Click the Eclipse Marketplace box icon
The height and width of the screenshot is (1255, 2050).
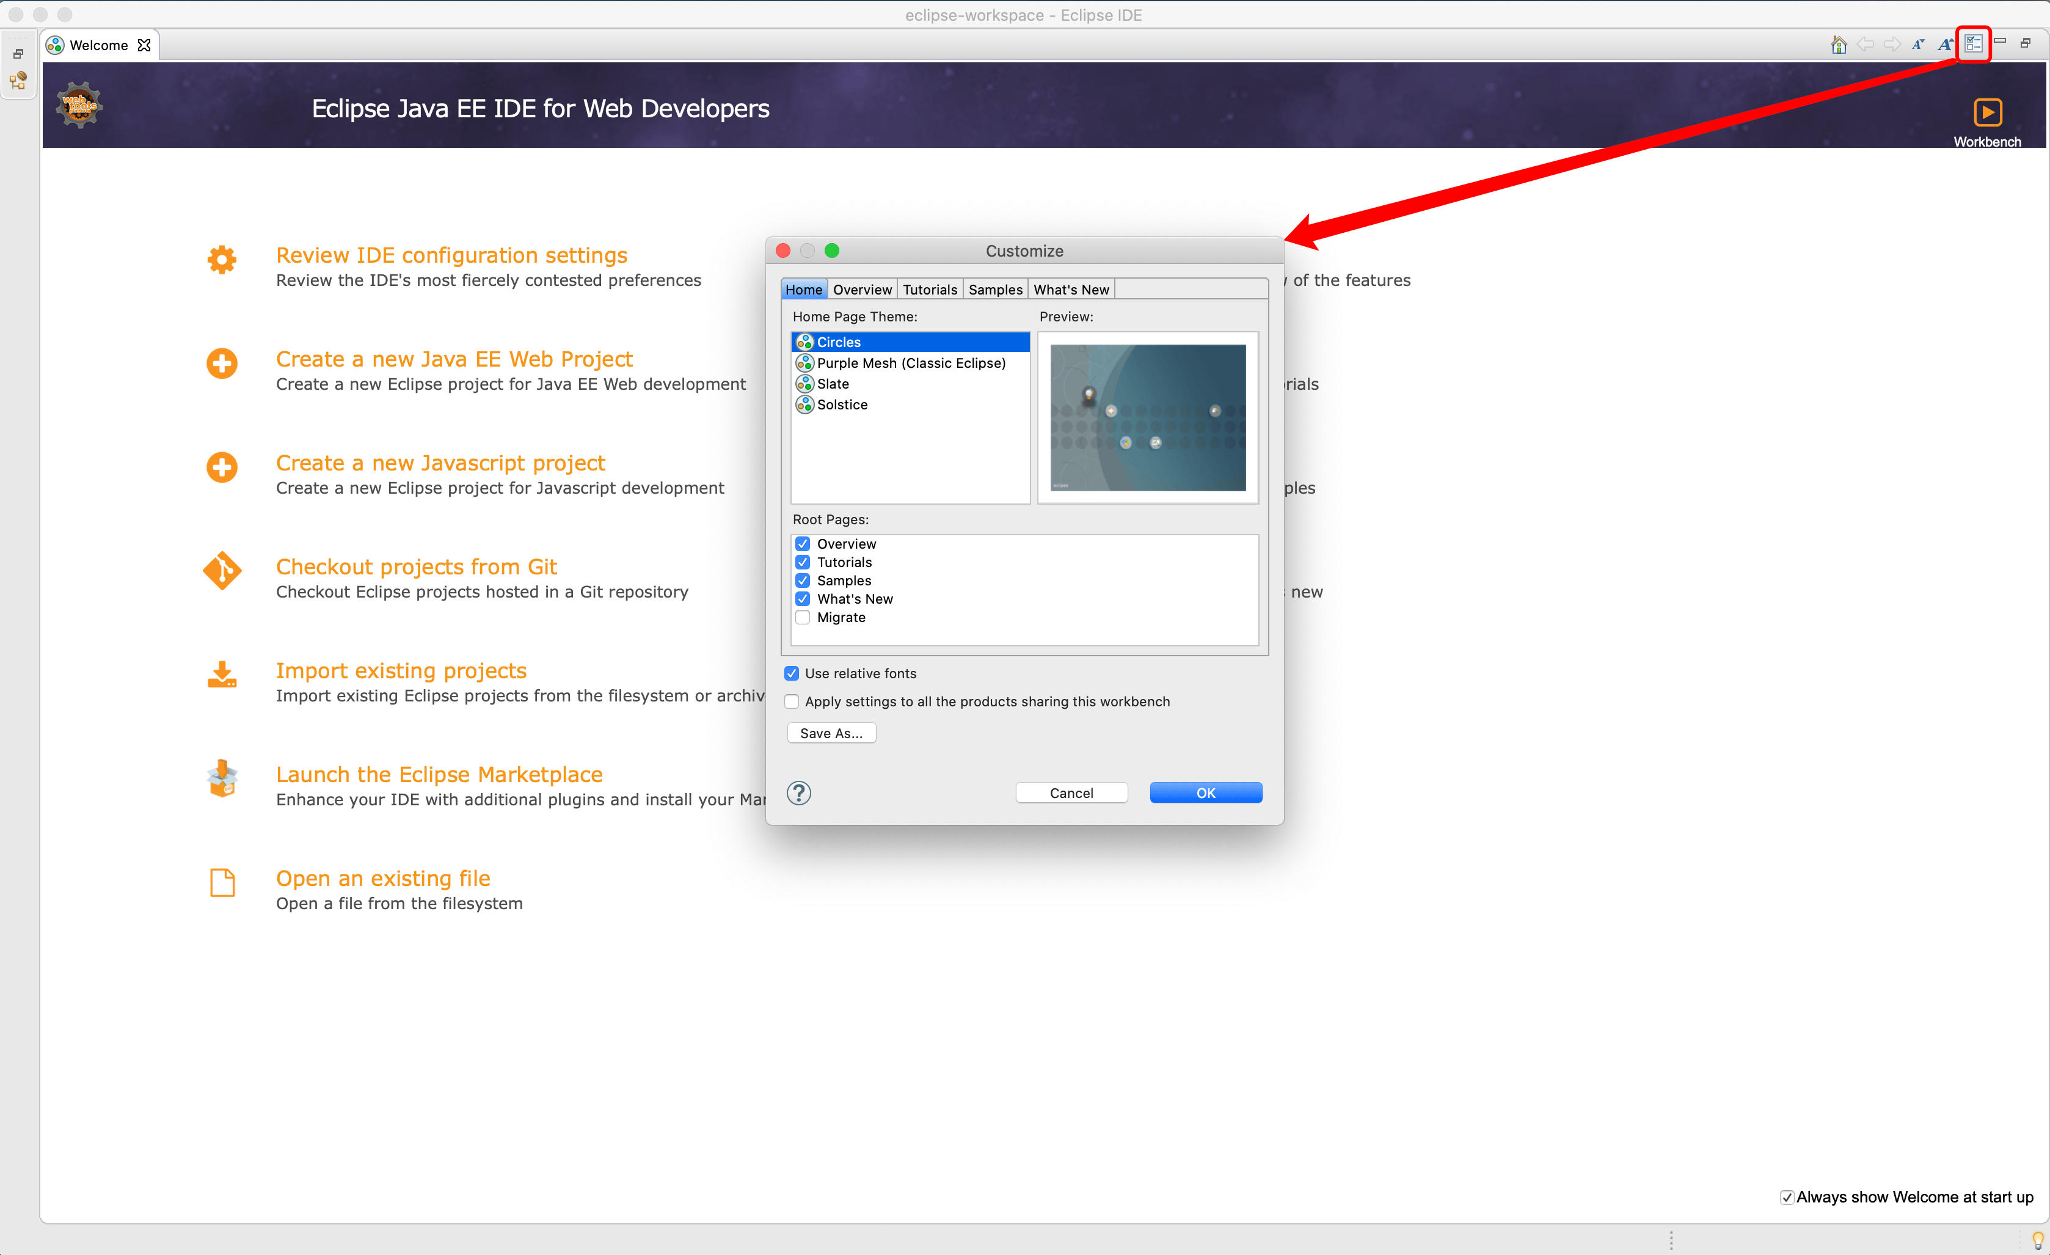click(221, 778)
